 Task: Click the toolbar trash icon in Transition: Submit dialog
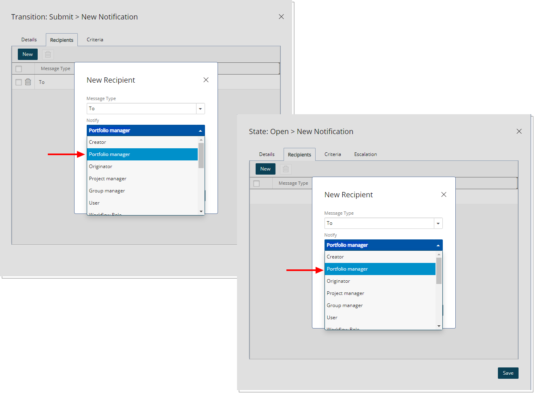48,54
